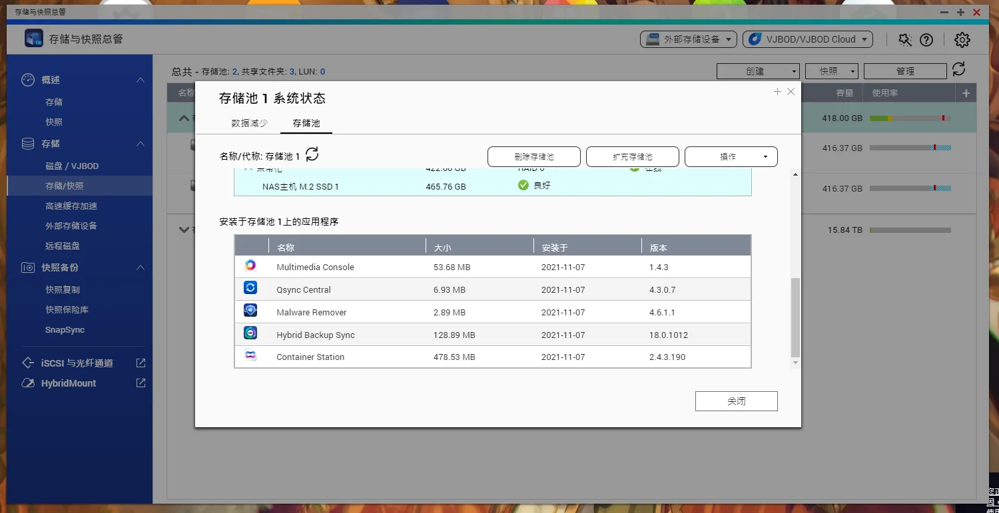Click the 478.53 MB size cell

(454, 357)
